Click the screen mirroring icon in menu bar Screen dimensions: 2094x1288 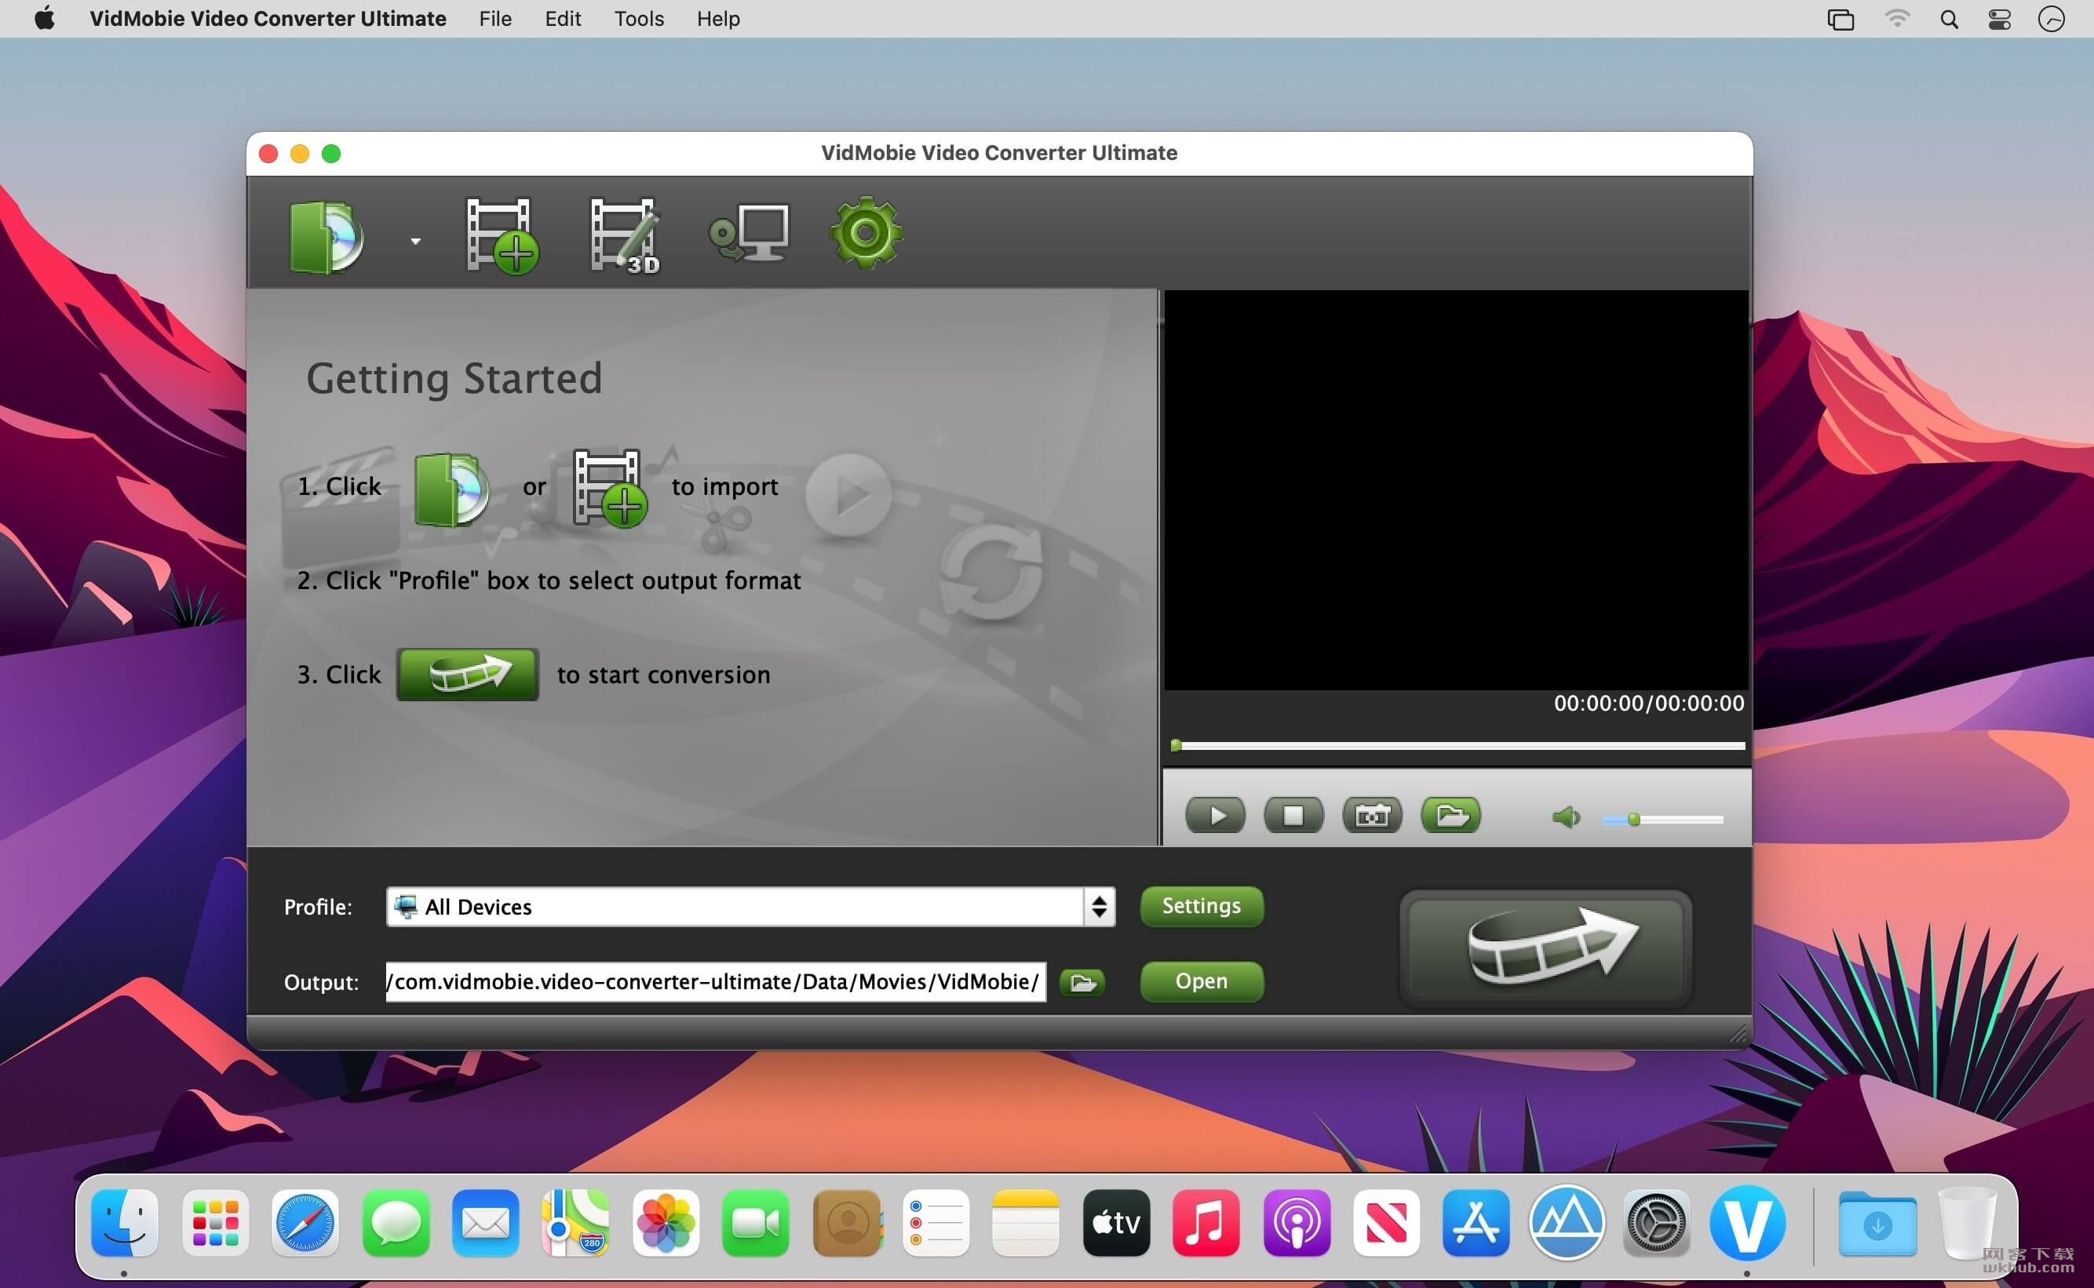tap(1840, 19)
